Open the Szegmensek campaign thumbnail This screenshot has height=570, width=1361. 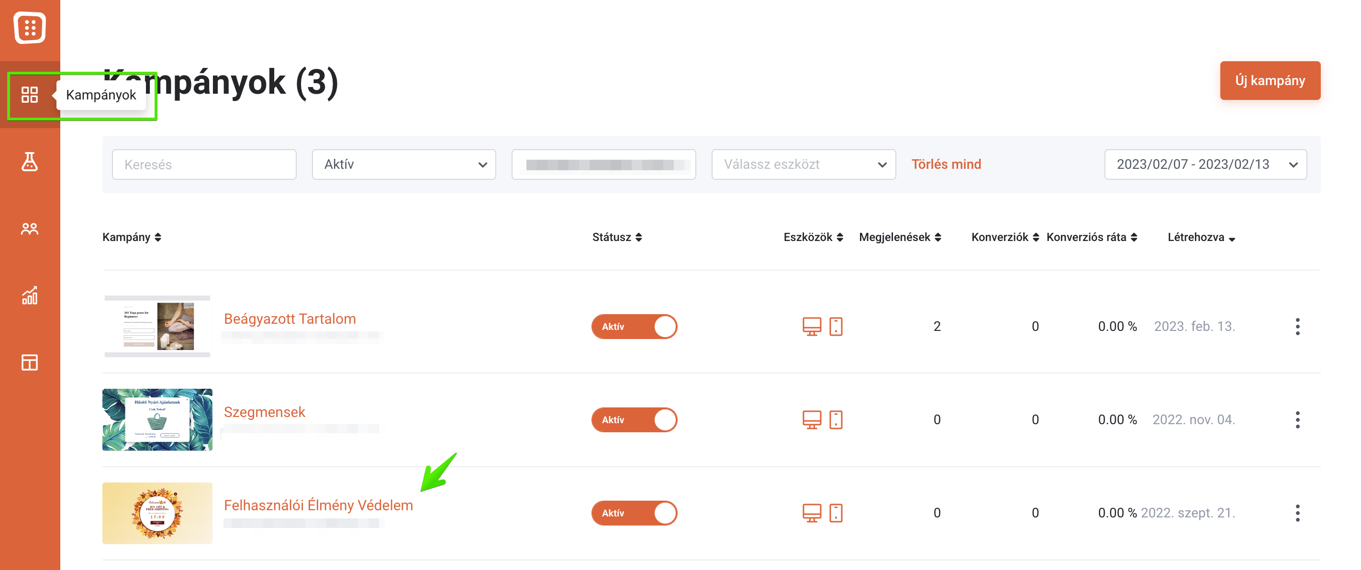pyautogui.click(x=157, y=420)
